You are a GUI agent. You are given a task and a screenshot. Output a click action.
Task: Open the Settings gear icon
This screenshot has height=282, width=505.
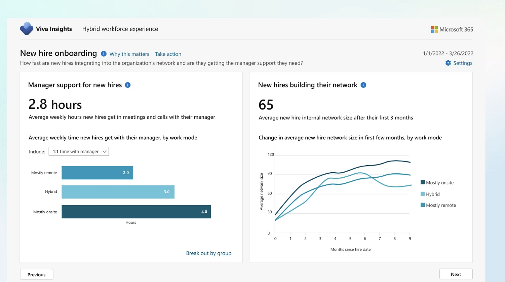[448, 63]
